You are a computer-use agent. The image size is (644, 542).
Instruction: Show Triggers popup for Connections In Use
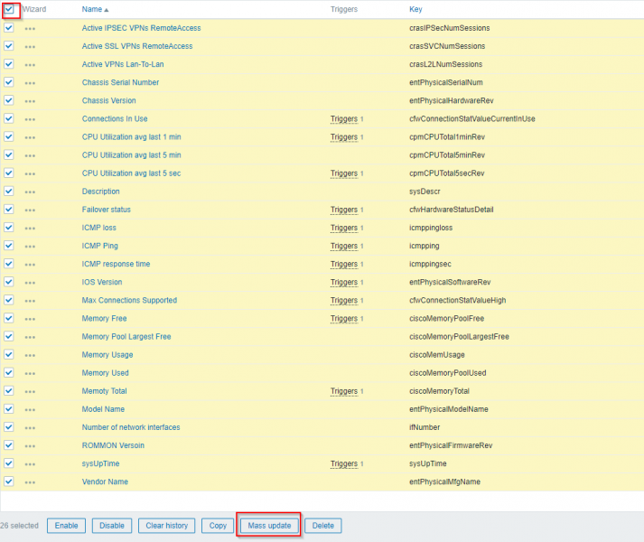344,118
